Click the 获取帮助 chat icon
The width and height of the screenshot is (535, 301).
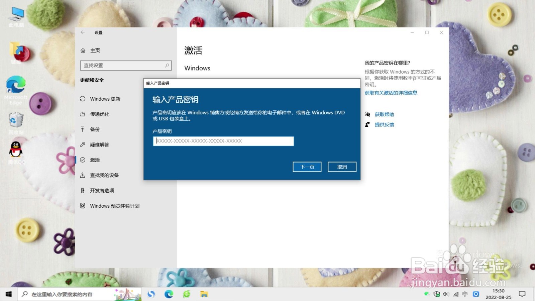click(367, 114)
